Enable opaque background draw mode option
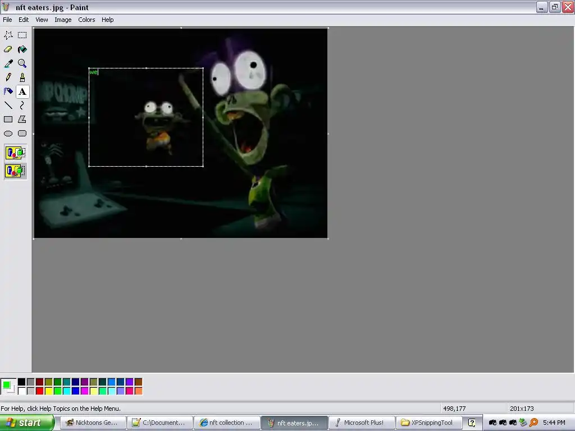Image resolution: width=575 pixels, height=431 pixels. pyautogui.click(x=15, y=153)
